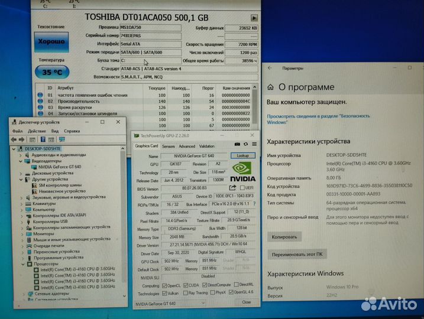Viewport: 424px width, 319px height.
Task: Click the NVIDIA GeForce GT 640 adapter icon in tree
Action: click(x=34, y=167)
